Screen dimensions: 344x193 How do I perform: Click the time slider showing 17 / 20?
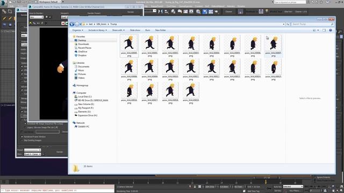click(267, 177)
